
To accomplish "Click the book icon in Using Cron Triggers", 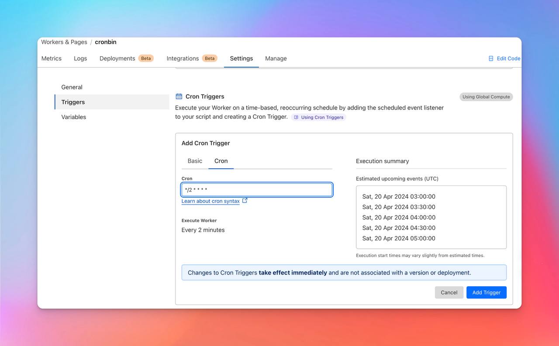I will 296,117.
